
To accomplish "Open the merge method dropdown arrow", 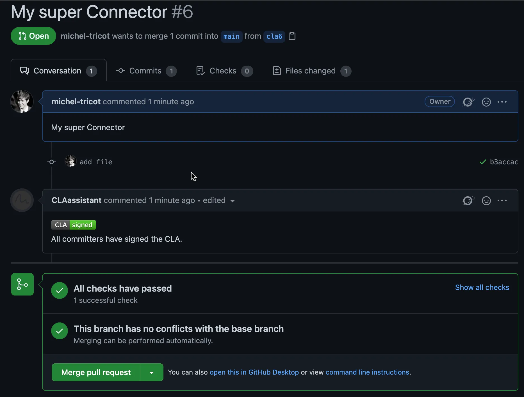I will coord(152,372).
